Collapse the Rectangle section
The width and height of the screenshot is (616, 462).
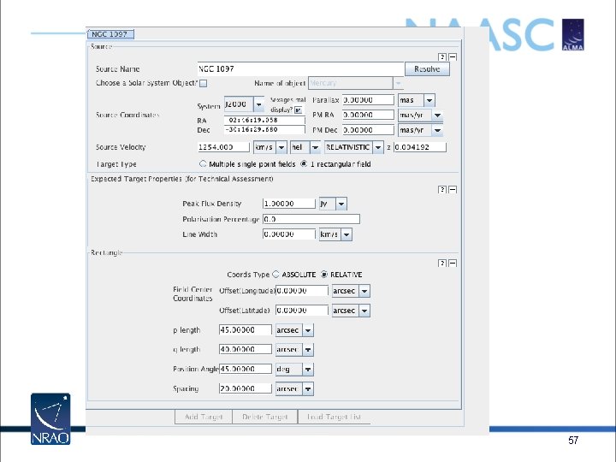[453, 263]
